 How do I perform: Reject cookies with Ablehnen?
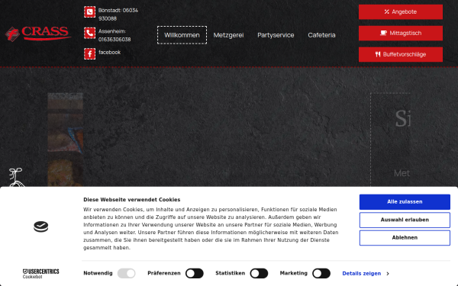click(405, 237)
